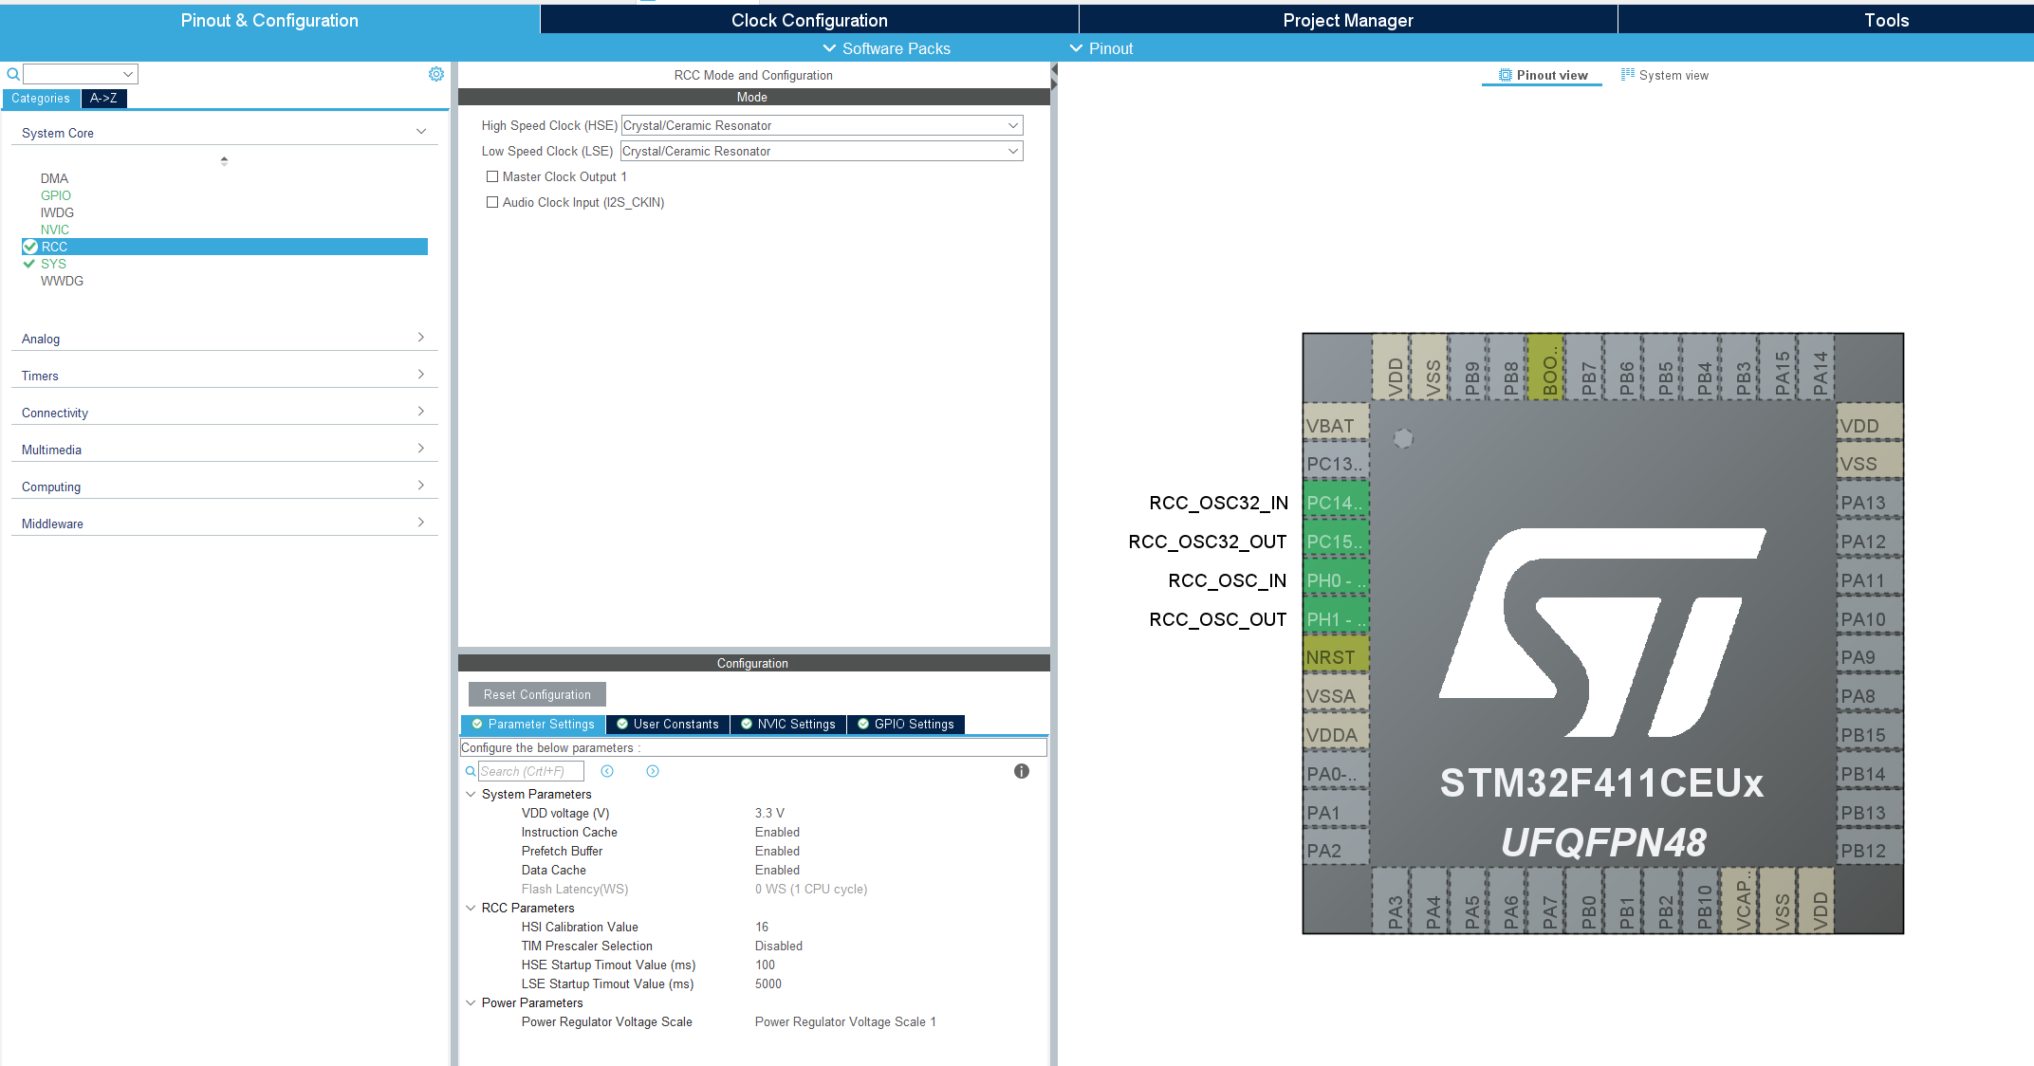Click the PB9 pin on chip
Screen dimensions: 2034x1066
coord(1469,366)
